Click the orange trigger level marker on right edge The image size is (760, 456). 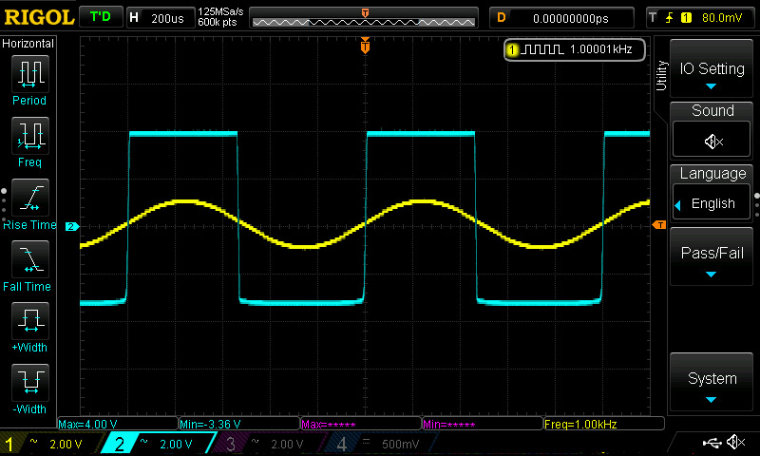coord(659,225)
